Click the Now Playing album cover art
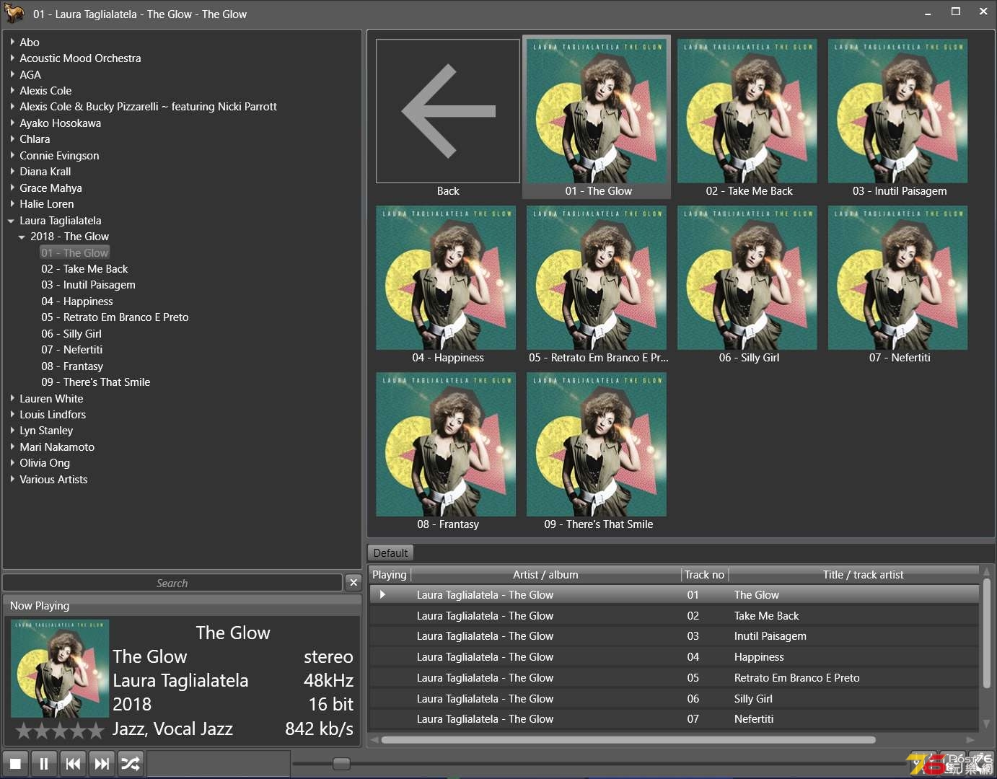Screen dimensions: 997x779 pos(60,669)
